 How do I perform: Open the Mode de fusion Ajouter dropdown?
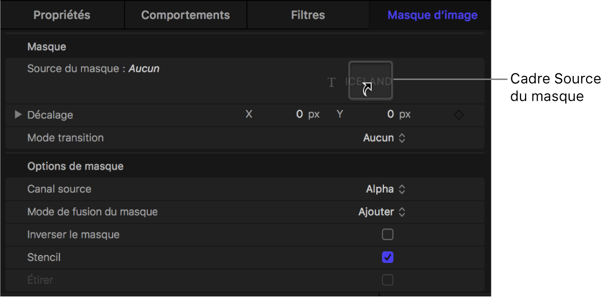coord(382,212)
